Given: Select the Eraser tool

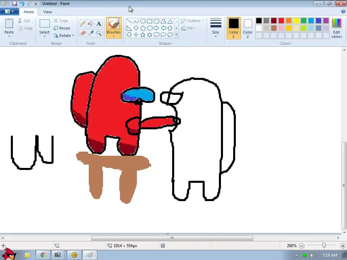Looking at the screenshot, I should coord(83,33).
